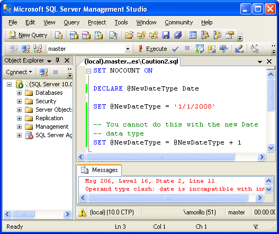The height and width of the screenshot is (234, 279).
Task: Click the Save floppy disk icon
Action: 166,35
